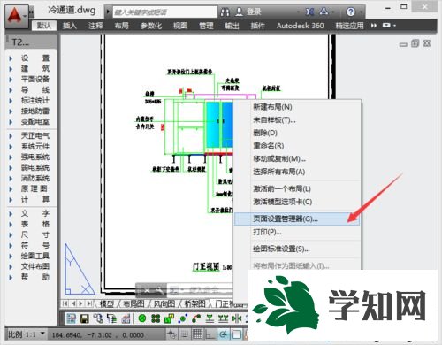Toggle snap mode in status bar
This screenshot has width=442, height=345.
point(185,334)
